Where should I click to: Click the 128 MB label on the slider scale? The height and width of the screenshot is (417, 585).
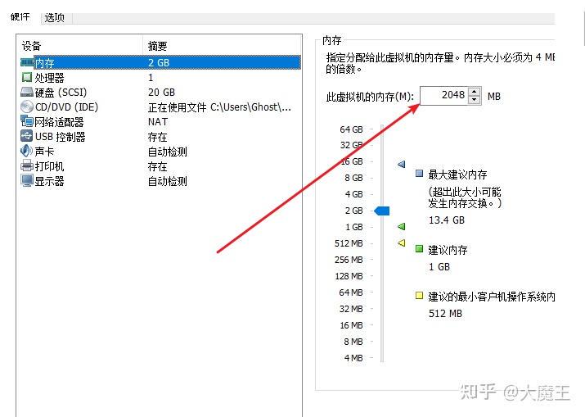pos(349,276)
